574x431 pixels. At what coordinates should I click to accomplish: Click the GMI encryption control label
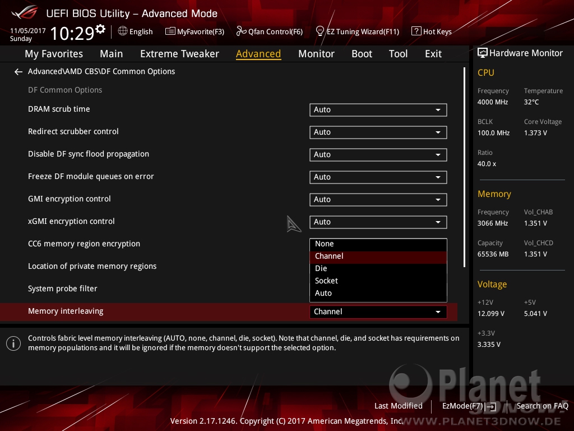click(x=69, y=199)
